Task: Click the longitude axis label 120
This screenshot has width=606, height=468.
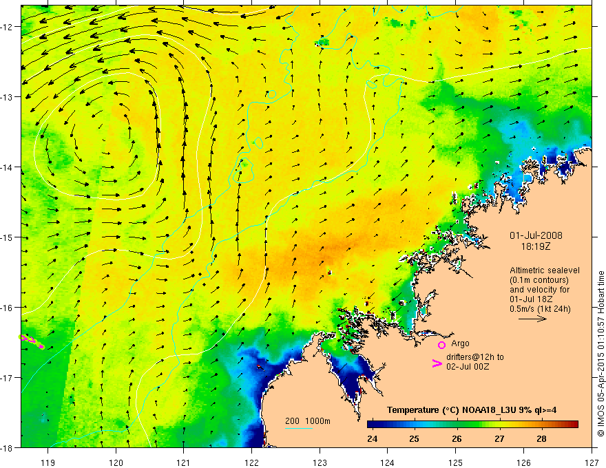Action: pos(116,462)
